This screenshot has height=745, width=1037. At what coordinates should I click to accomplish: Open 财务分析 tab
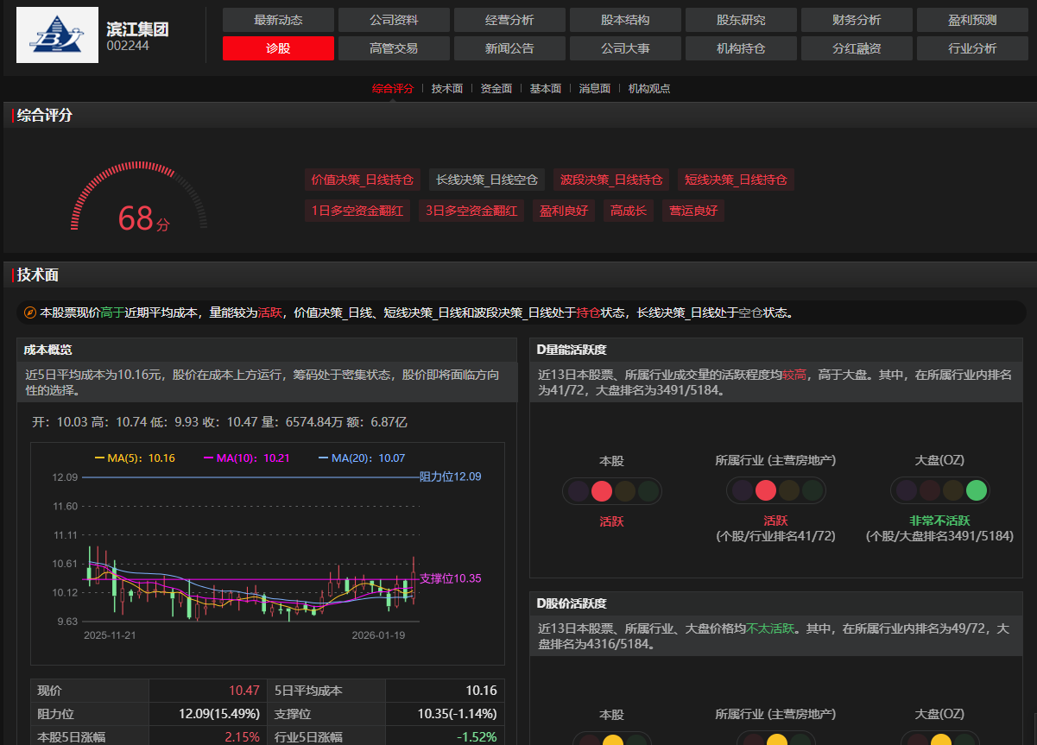(857, 20)
